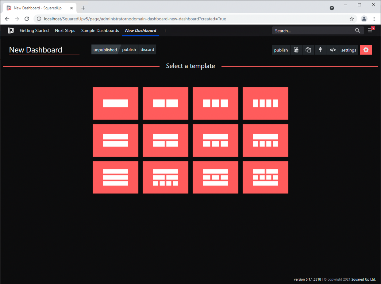This screenshot has height=284, width=381.
Task: Click the site information icon in address bar
Action: [x=39, y=19]
